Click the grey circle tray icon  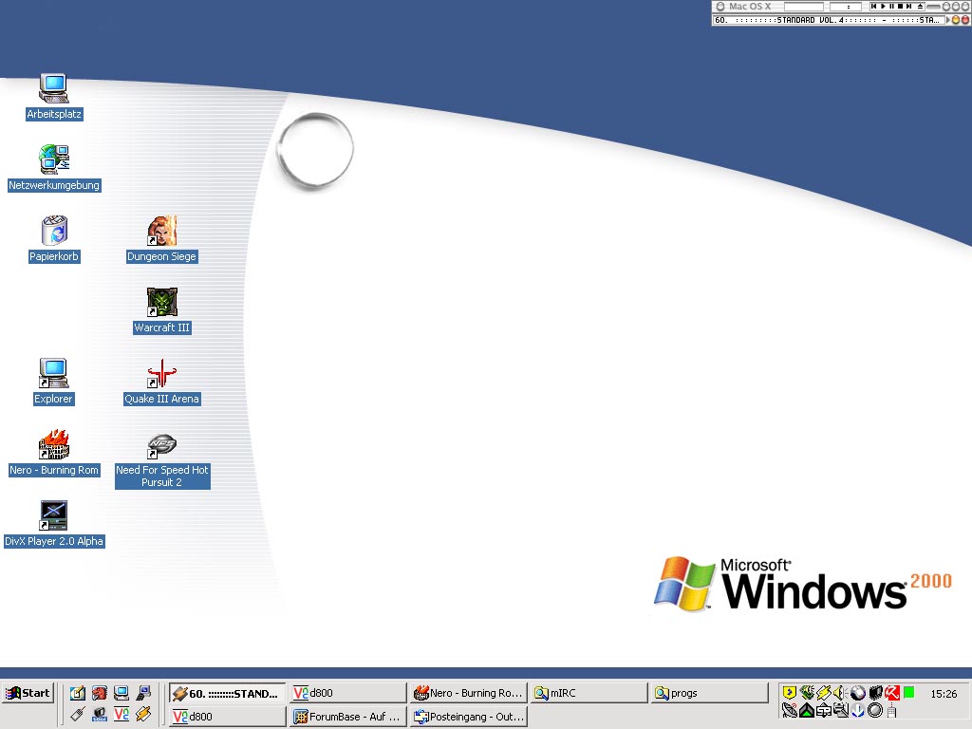[875, 710]
